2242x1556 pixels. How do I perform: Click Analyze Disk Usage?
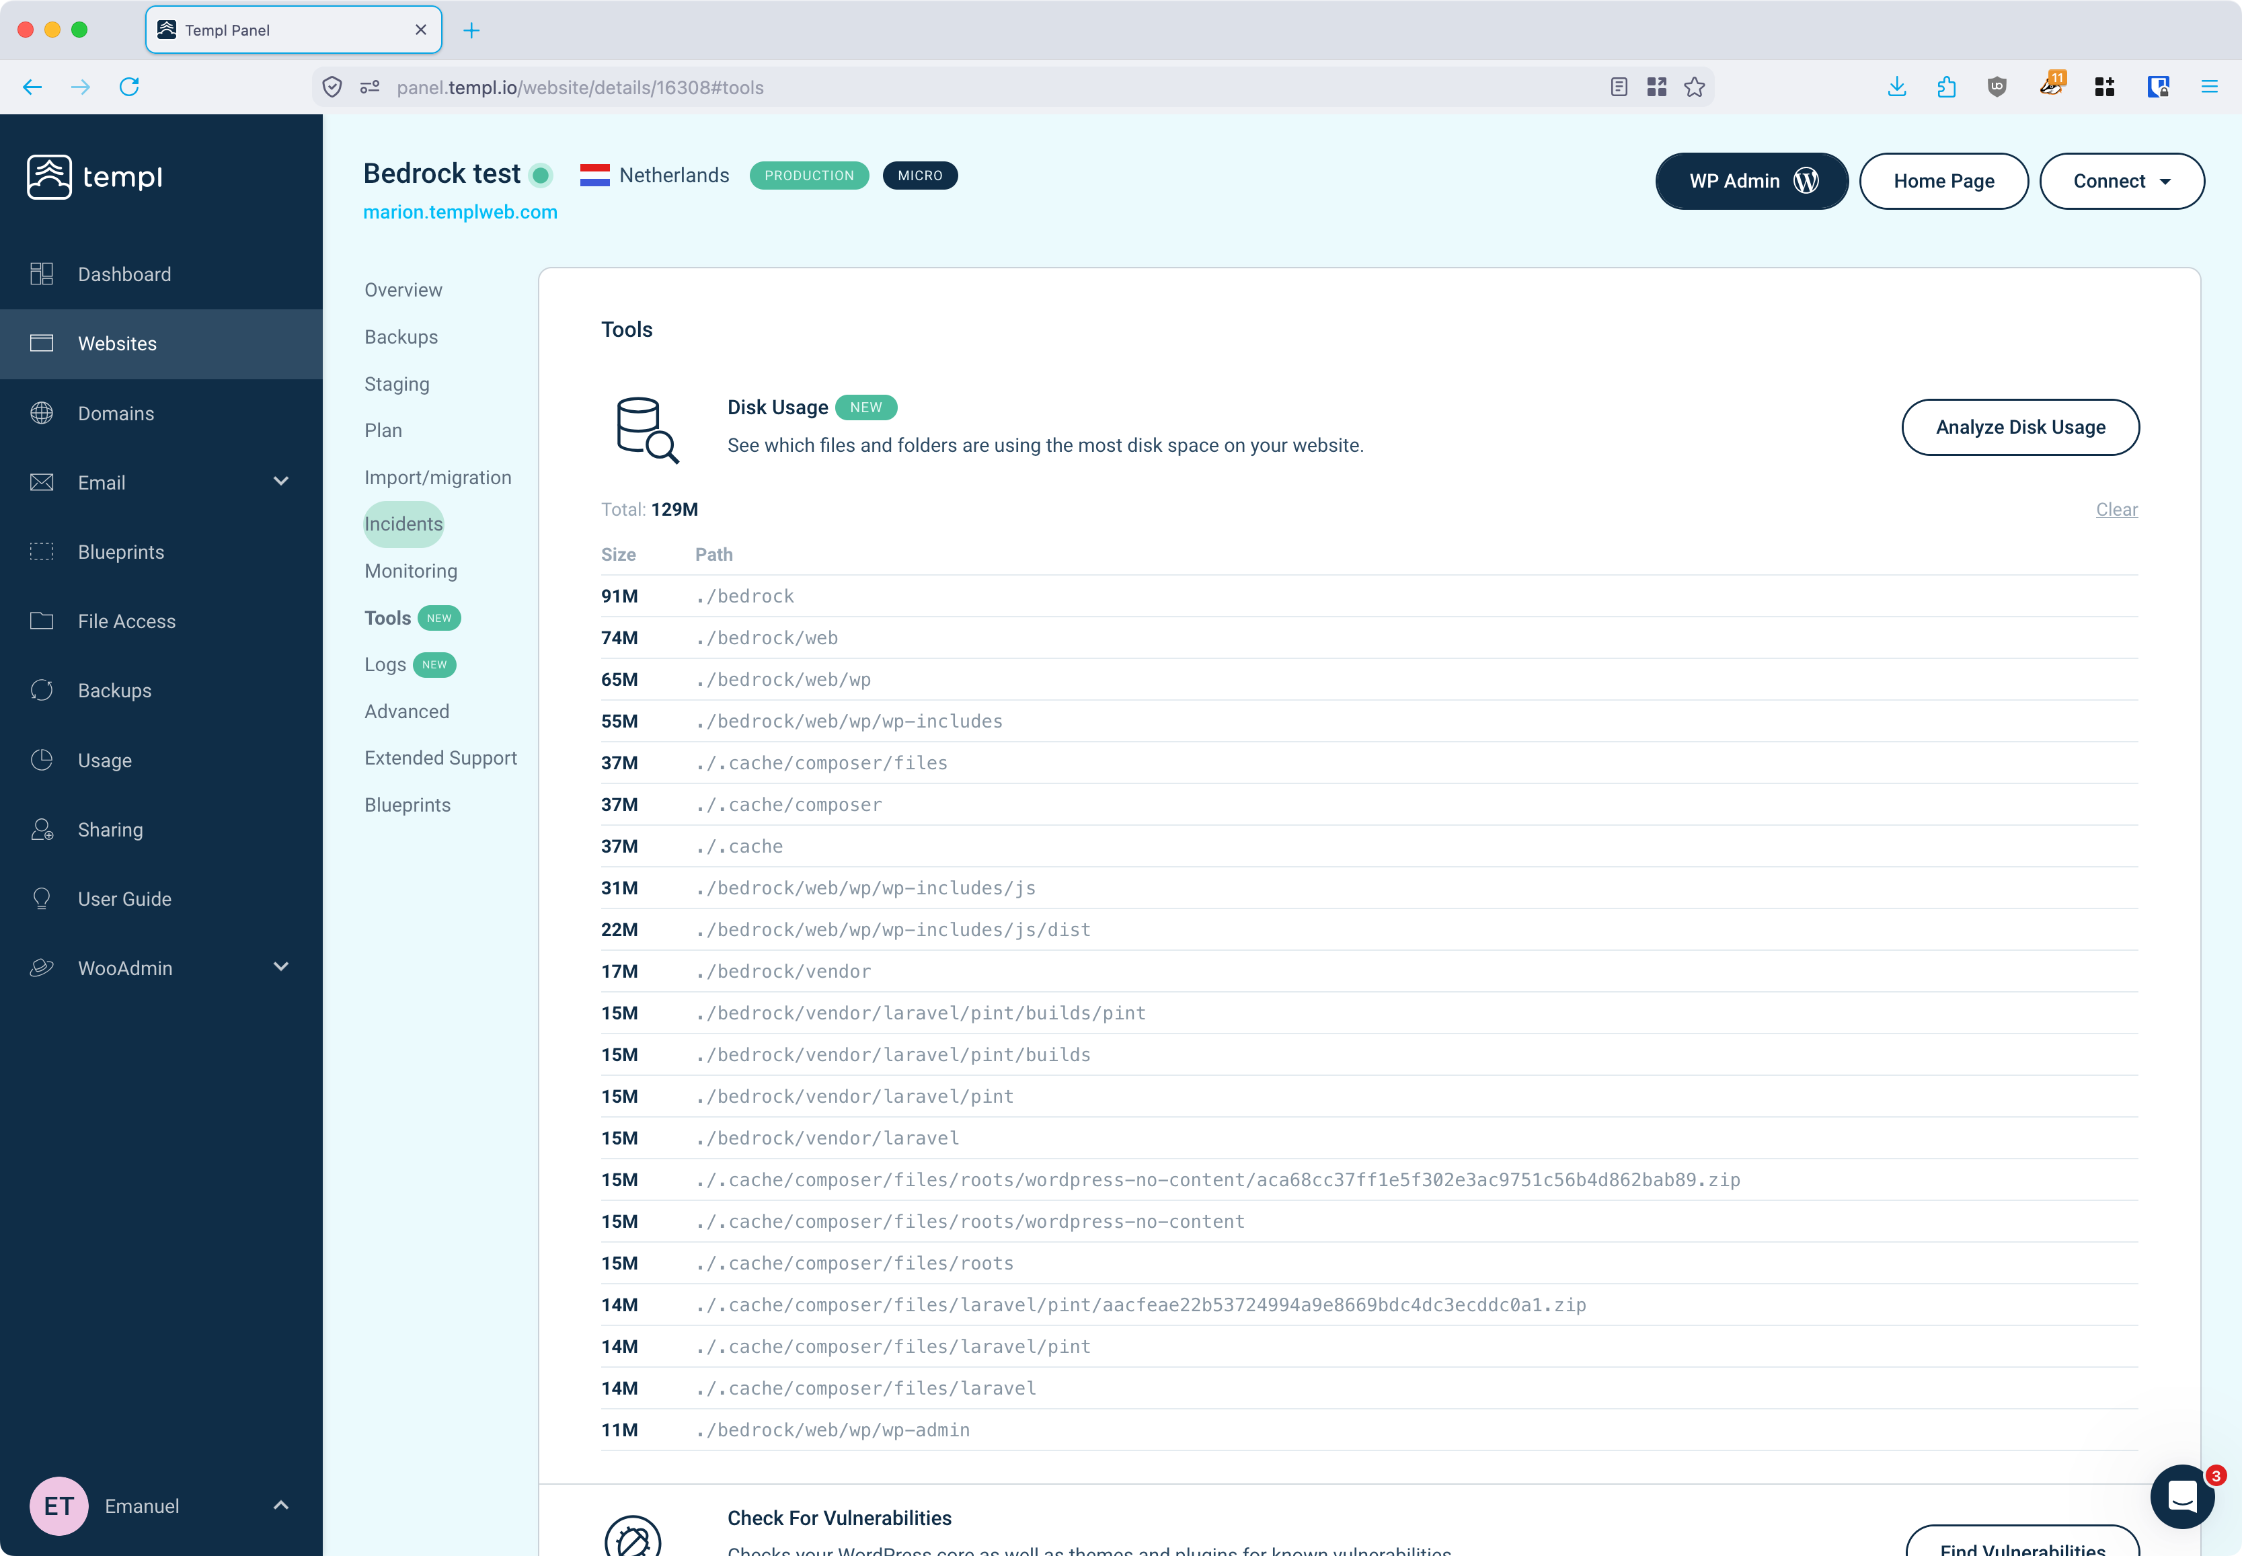point(2019,427)
